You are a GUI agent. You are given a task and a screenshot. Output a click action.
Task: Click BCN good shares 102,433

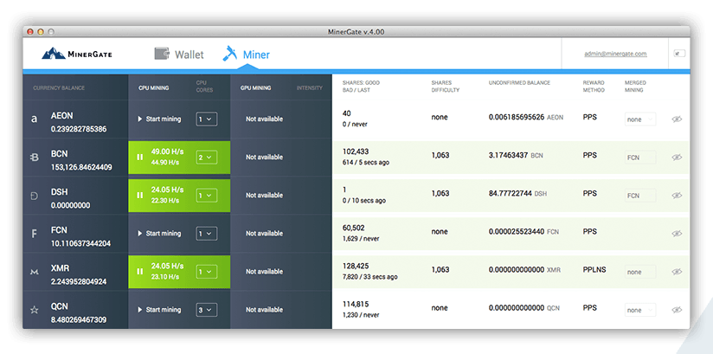pos(355,151)
